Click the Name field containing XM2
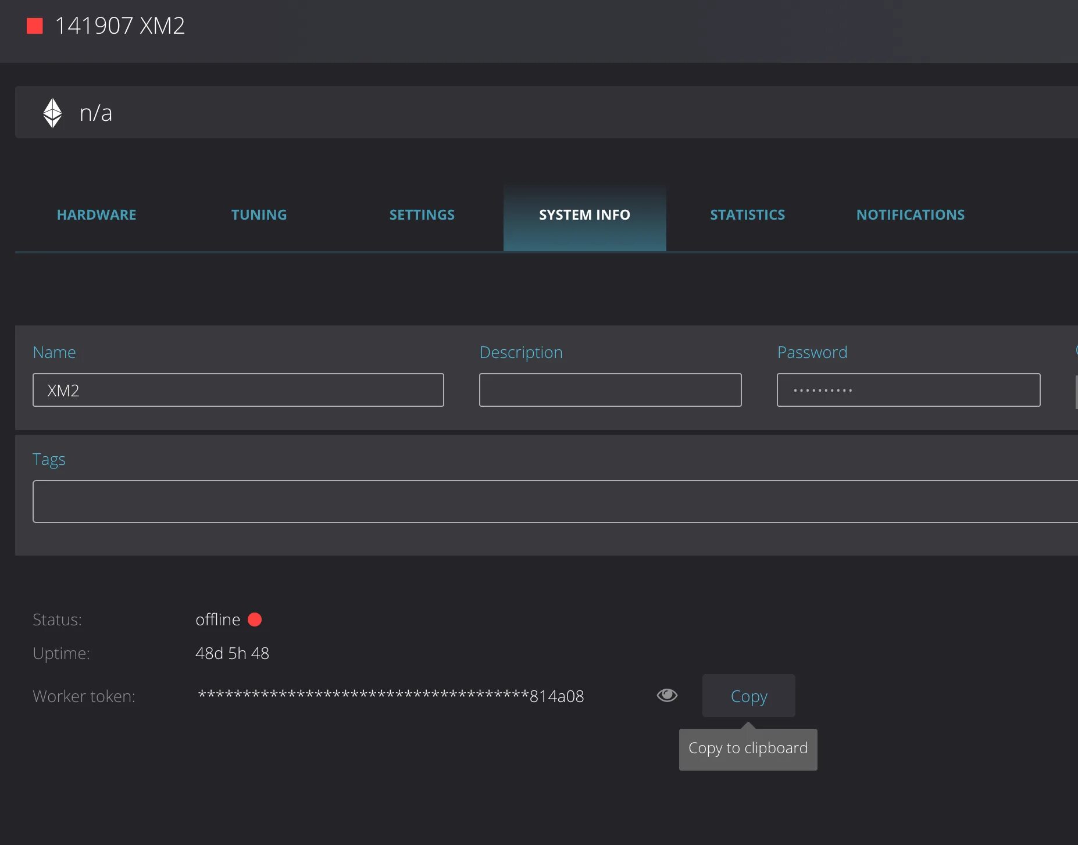The image size is (1078, 845). point(238,390)
